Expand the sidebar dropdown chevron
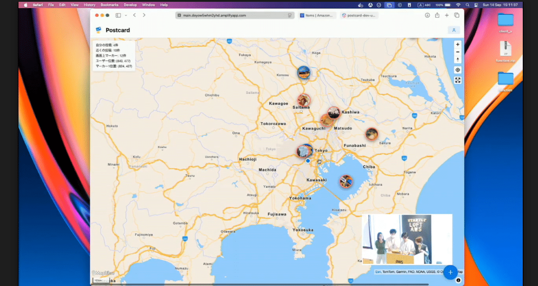The image size is (538, 286). 126,15
